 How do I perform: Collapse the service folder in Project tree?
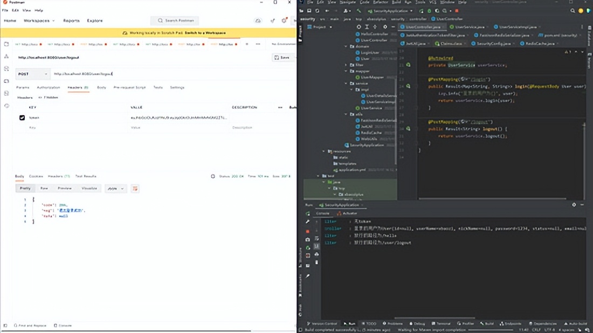[x=346, y=83]
